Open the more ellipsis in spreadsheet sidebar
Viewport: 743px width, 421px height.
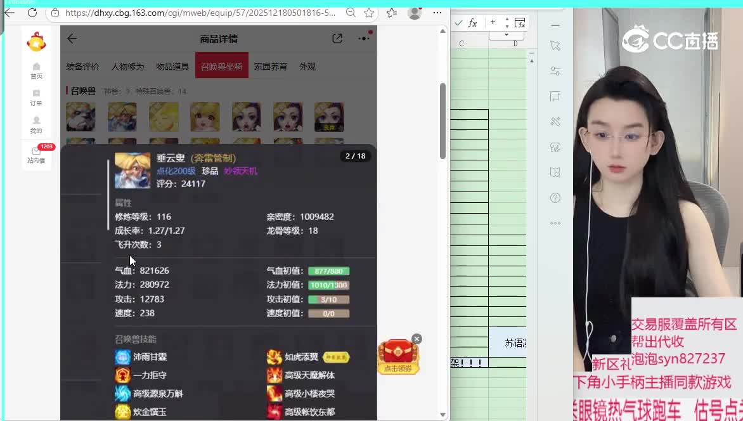pyautogui.click(x=555, y=223)
